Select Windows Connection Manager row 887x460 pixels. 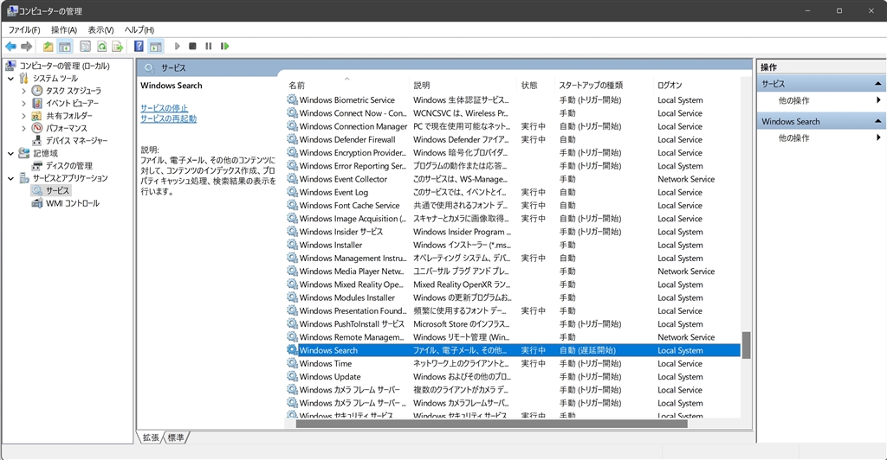click(x=513, y=126)
